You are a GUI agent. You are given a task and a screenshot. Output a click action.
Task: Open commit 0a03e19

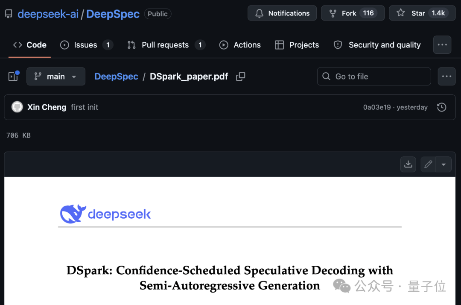click(x=376, y=107)
